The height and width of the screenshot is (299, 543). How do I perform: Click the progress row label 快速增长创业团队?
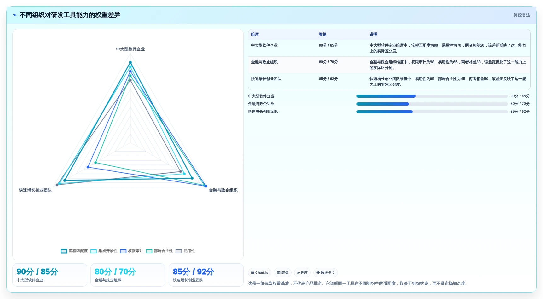pyautogui.click(x=263, y=112)
